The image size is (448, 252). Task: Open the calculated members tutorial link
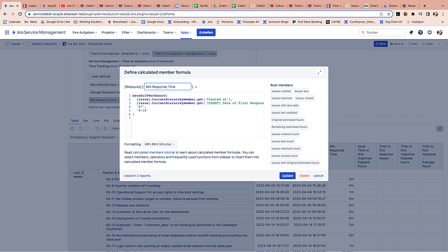click(x=154, y=153)
